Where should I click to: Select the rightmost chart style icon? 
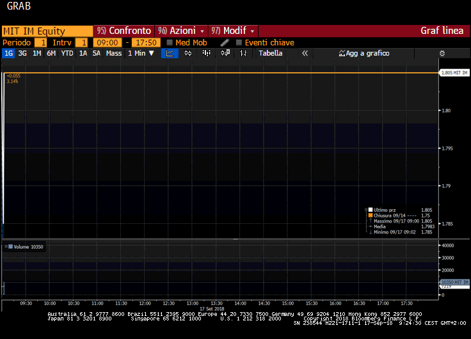pos(243,54)
